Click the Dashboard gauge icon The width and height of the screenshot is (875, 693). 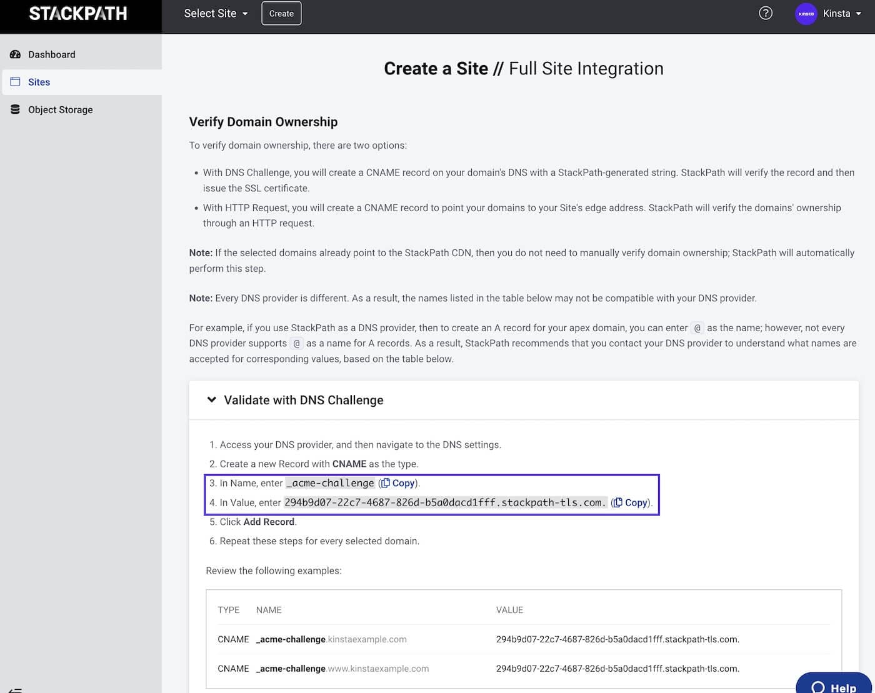(16, 54)
